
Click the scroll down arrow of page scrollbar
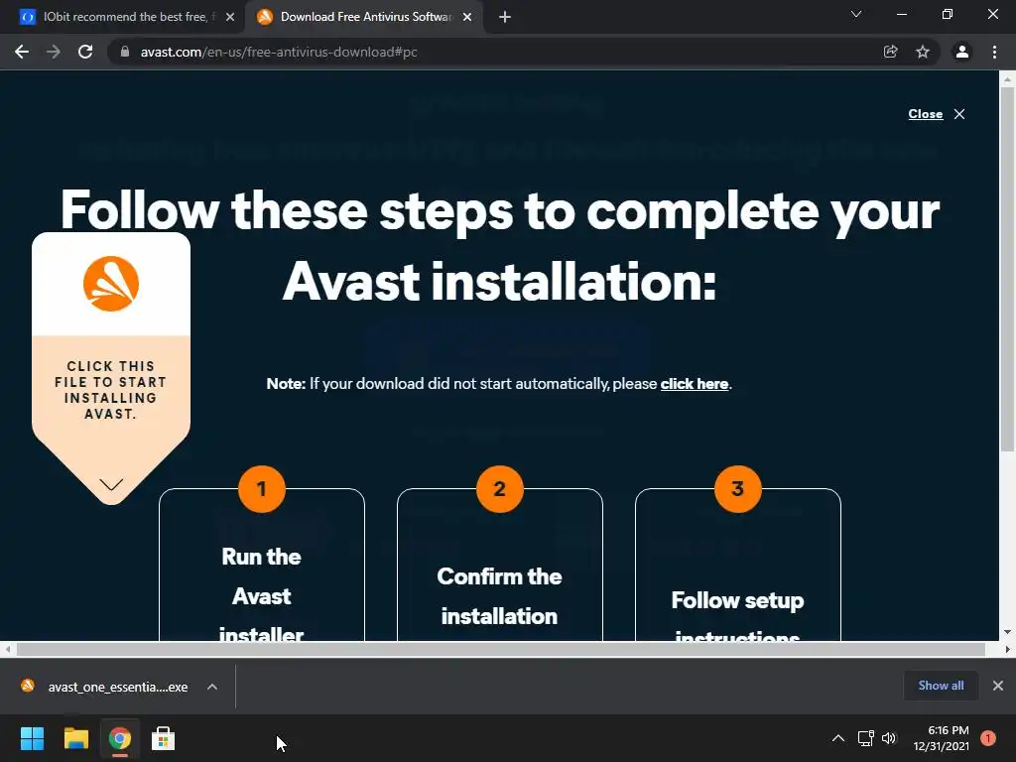tap(1007, 632)
